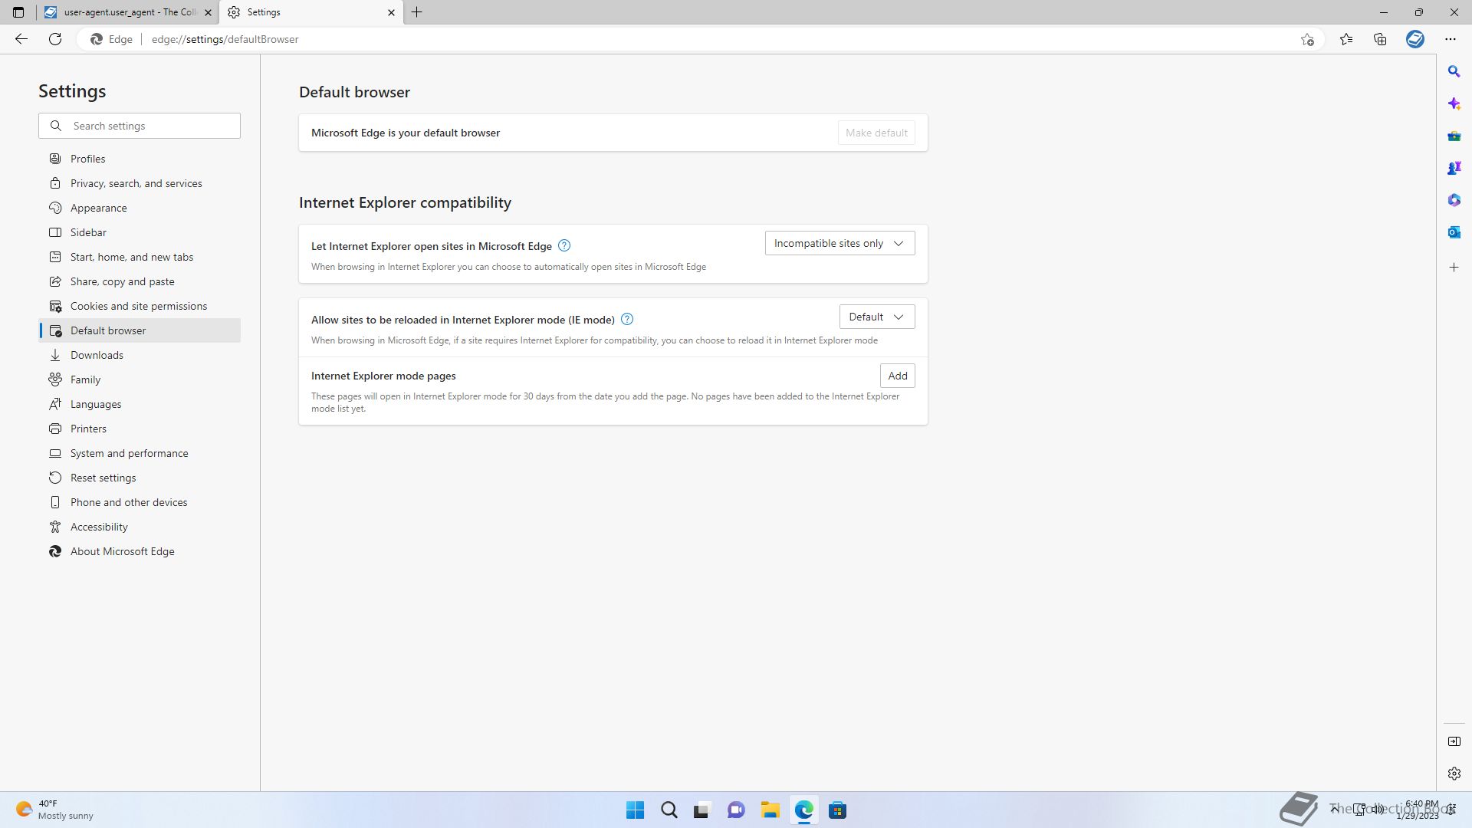Open help icon for Let Internet Explorer open sites
This screenshot has width=1472, height=828.
point(564,245)
